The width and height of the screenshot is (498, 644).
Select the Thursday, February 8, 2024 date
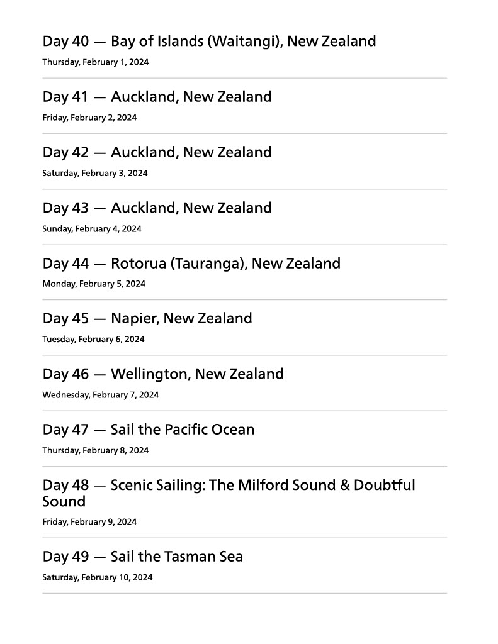95,450
